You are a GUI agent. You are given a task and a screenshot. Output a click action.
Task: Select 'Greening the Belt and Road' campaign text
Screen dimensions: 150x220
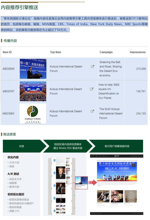pos(110,69)
